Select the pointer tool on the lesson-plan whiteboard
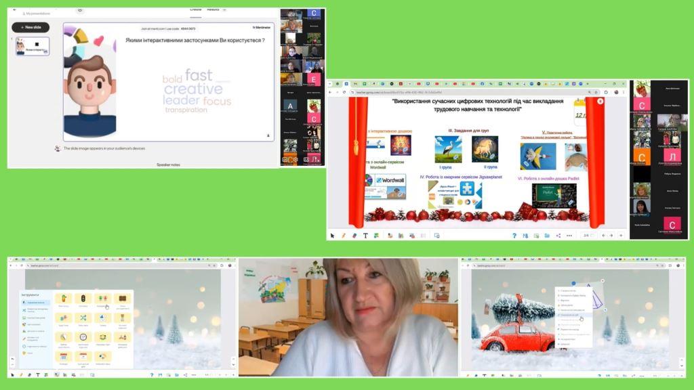The image size is (694, 390). 333,236
